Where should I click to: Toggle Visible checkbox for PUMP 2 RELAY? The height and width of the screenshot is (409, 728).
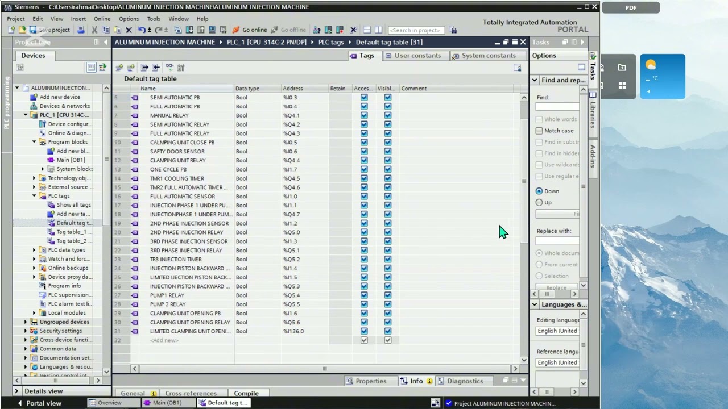point(388,304)
